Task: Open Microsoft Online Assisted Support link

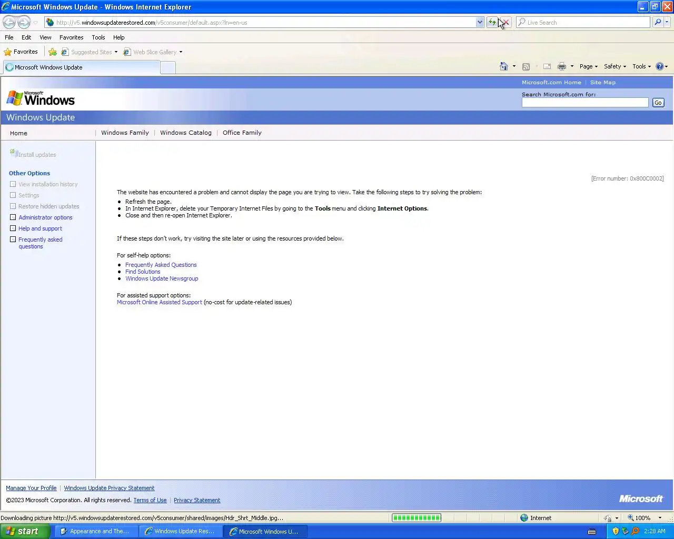Action: click(159, 302)
